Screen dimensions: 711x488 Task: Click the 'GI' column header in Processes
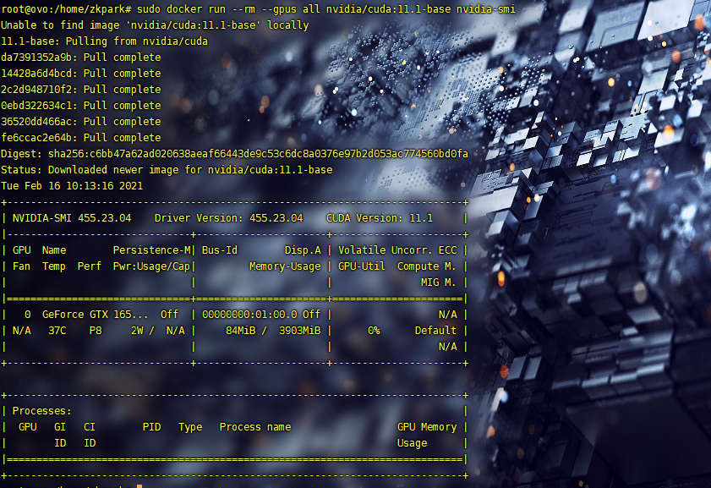[x=60, y=427]
